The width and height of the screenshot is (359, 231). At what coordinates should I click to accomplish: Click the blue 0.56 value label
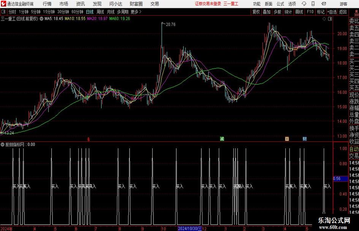pos(340,179)
